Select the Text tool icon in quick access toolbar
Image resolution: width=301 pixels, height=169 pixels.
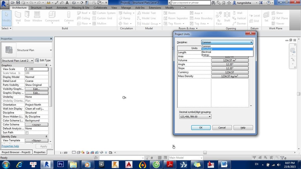tap(67, 3)
